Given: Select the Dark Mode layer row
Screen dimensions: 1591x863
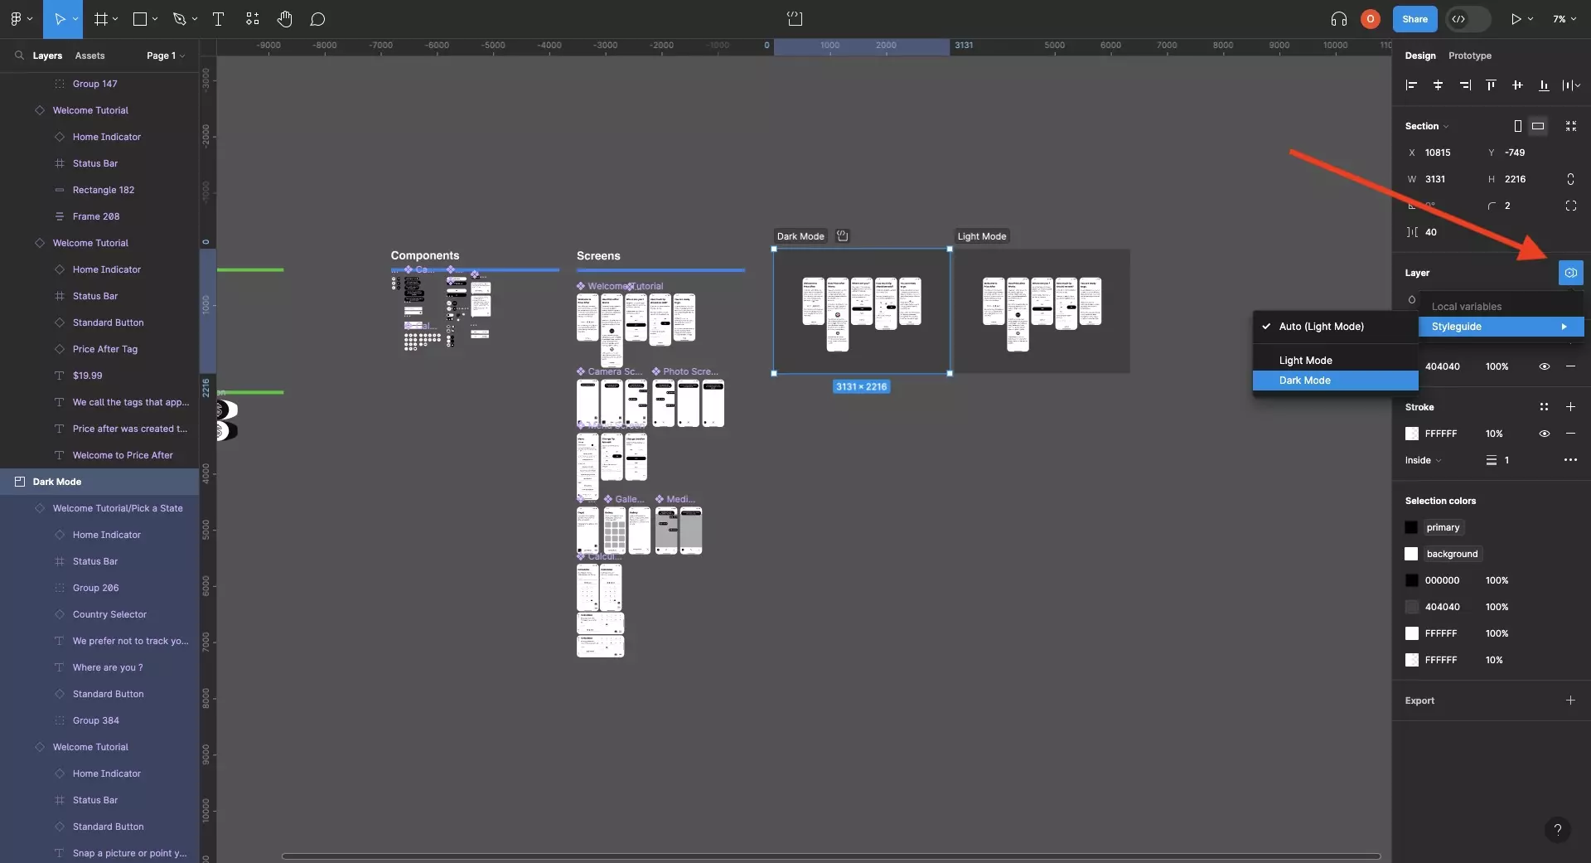Looking at the screenshot, I should pyautogui.click(x=99, y=482).
